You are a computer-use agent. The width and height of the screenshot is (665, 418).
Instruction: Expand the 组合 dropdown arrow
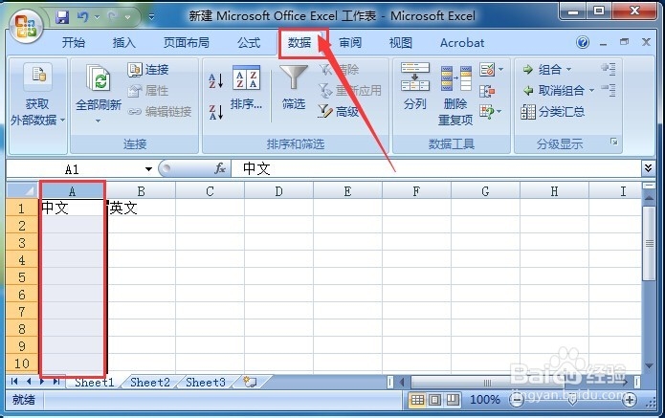point(568,70)
